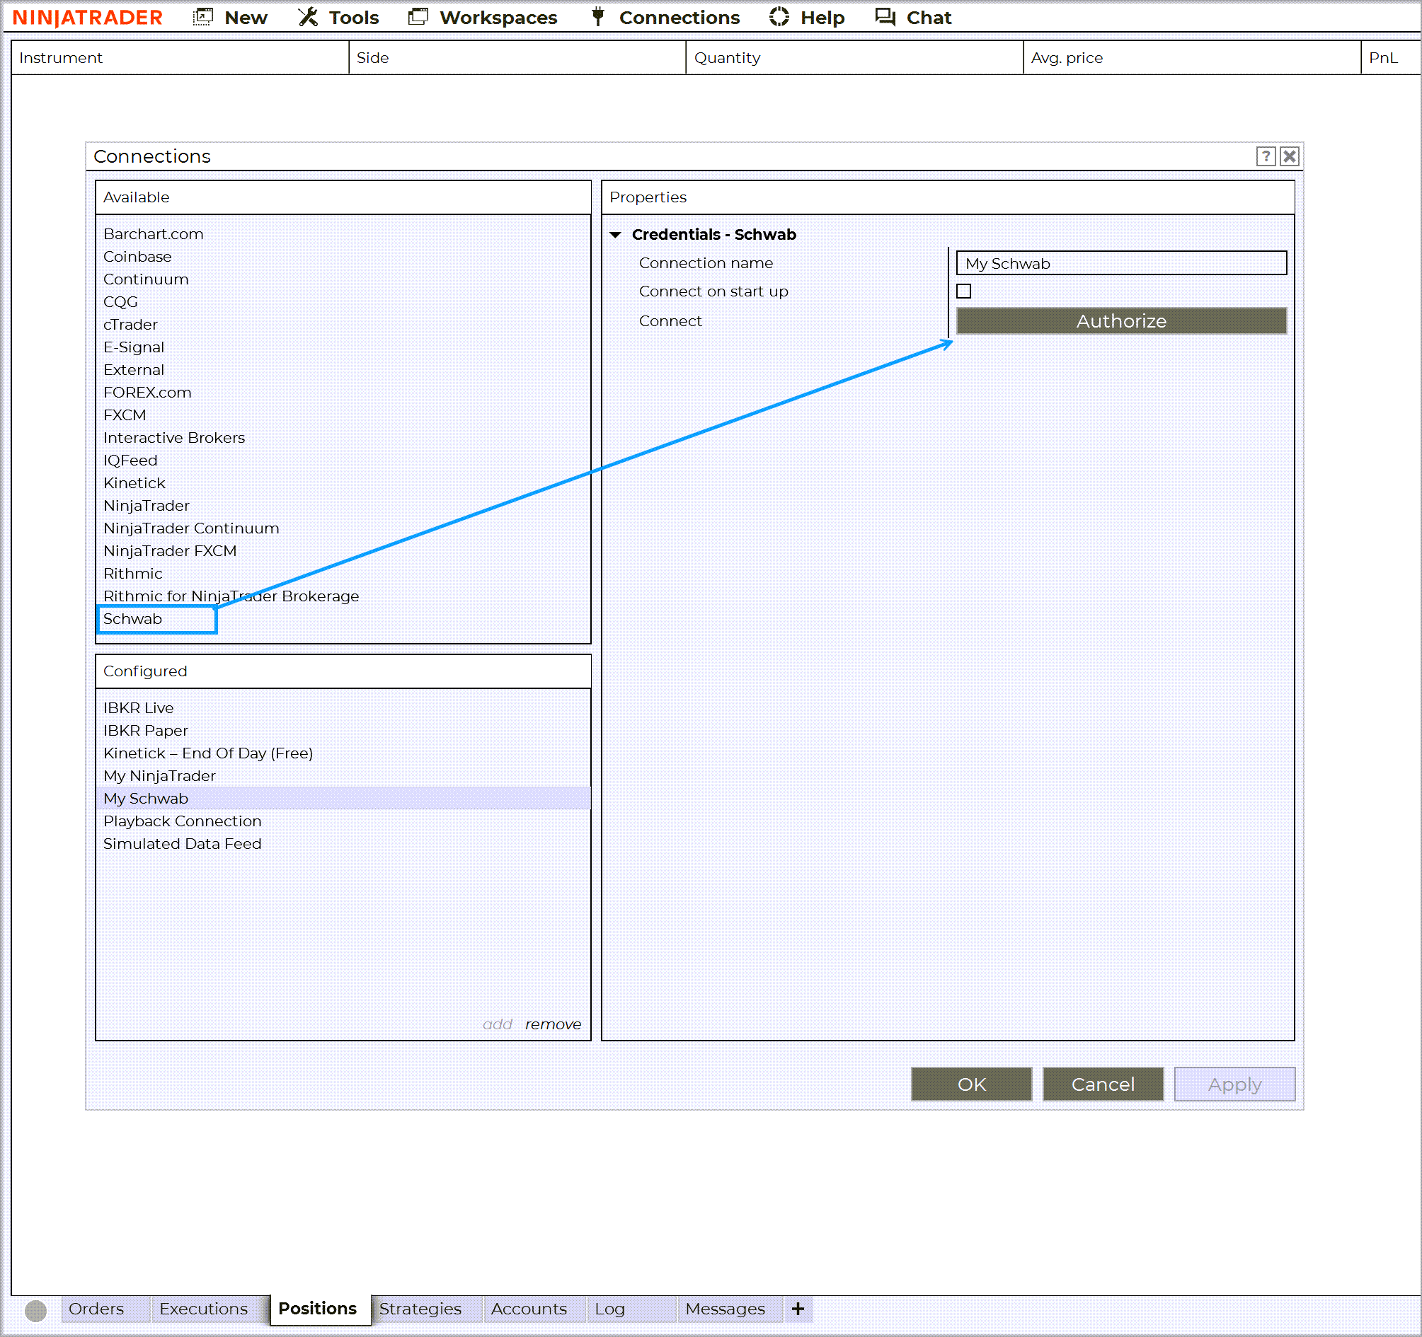Click the gray connection status circle
This screenshot has width=1422, height=1337.
tap(36, 1310)
